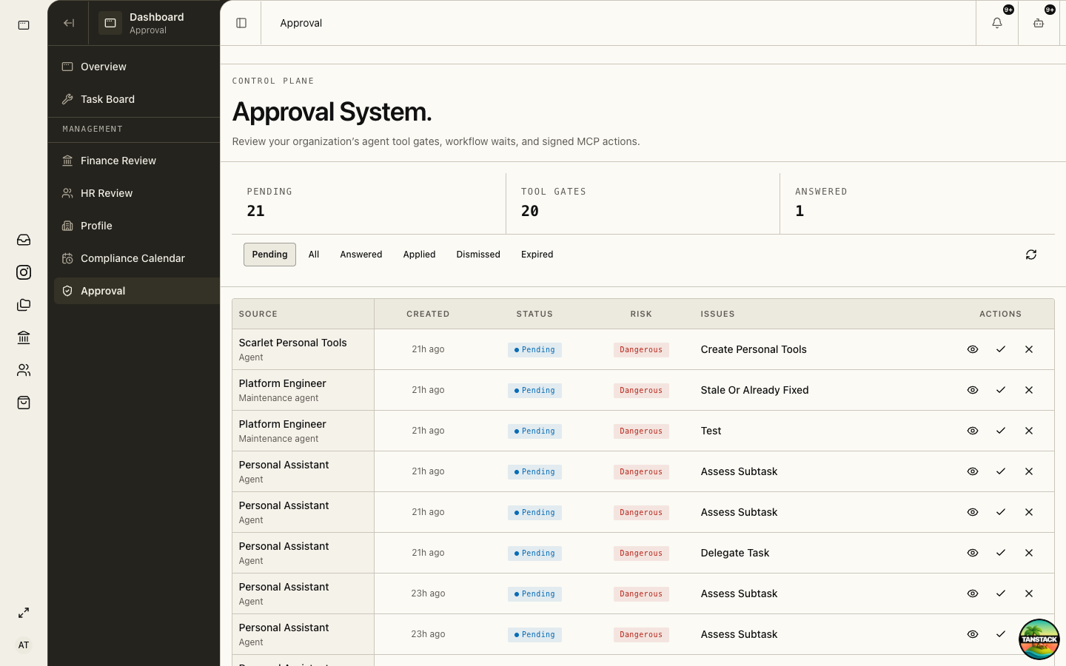Click the Status column header
The width and height of the screenshot is (1066, 666).
pyautogui.click(x=534, y=314)
